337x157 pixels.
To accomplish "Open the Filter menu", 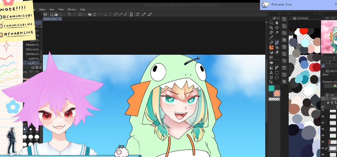I will (x=61, y=9).
